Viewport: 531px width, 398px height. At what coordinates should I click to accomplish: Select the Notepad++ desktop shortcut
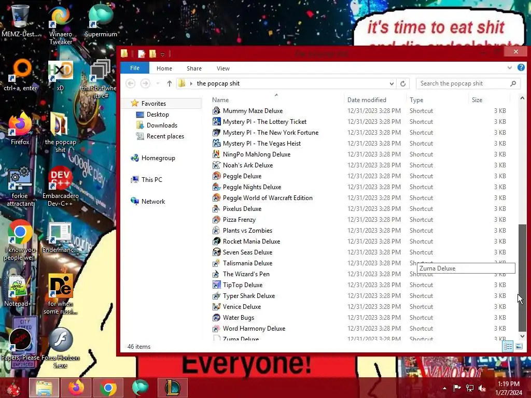click(x=20, y=290)
